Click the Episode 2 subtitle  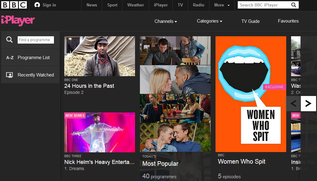[x=74, y=92]
